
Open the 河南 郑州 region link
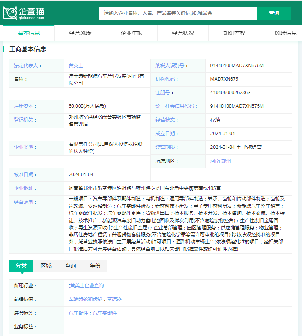click(221, 161)
